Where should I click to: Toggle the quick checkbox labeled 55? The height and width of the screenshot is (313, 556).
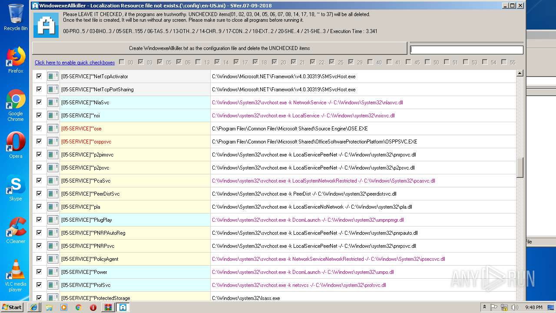click(x=504, y=62)
